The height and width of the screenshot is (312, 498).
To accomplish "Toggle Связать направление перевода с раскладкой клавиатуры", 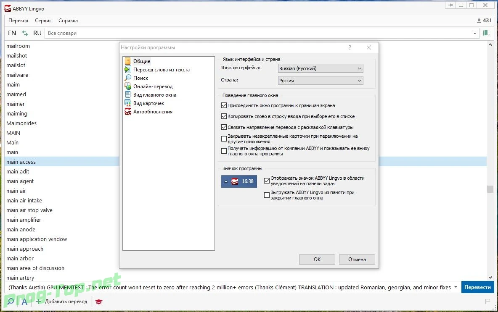I will point(224,127).
